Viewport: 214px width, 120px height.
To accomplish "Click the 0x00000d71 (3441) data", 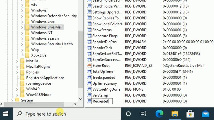I will (x=178, y=72).
